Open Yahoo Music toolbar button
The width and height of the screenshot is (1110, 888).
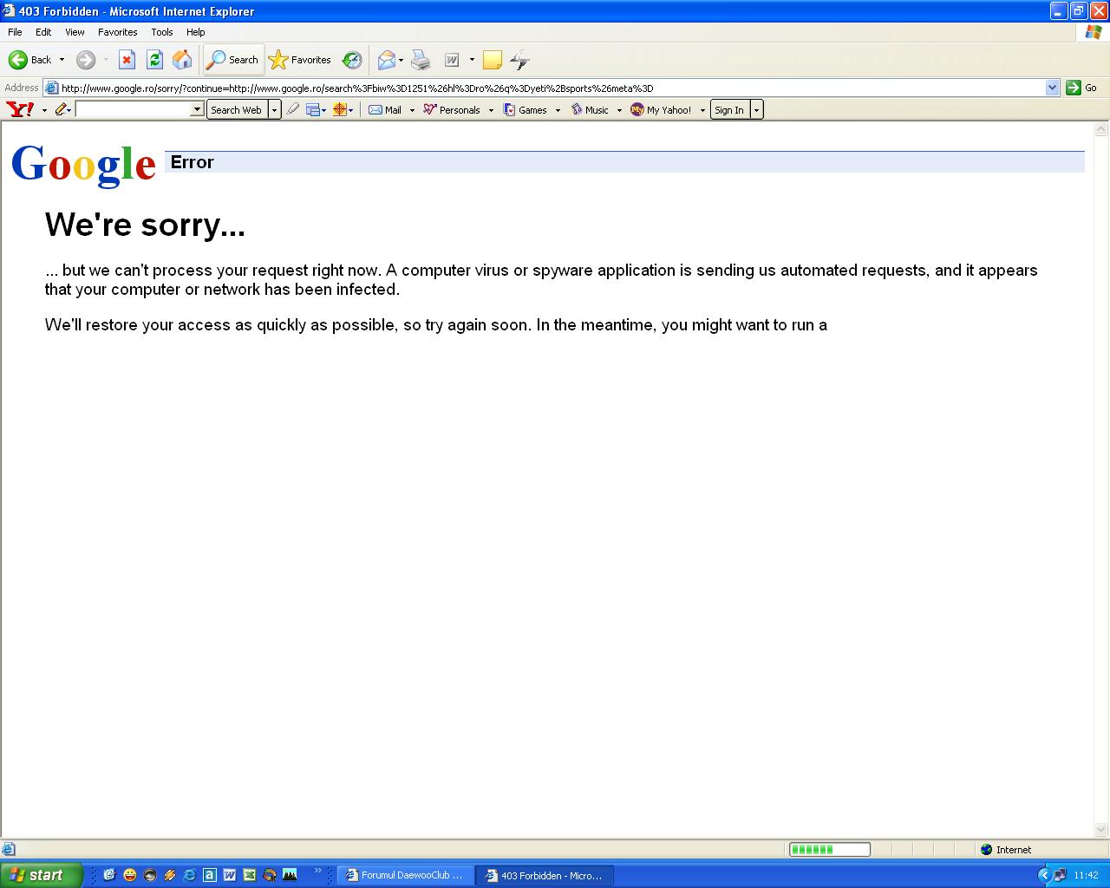click(x=590, y=109)
